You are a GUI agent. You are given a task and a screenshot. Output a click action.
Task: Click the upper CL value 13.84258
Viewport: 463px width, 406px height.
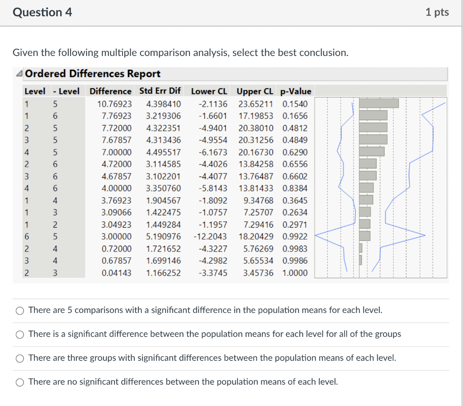pyautogui.click(x=256, y=164)
